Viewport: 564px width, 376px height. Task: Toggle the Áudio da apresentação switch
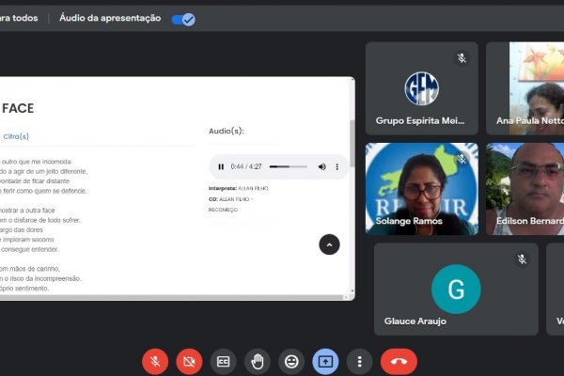point(183,18)
